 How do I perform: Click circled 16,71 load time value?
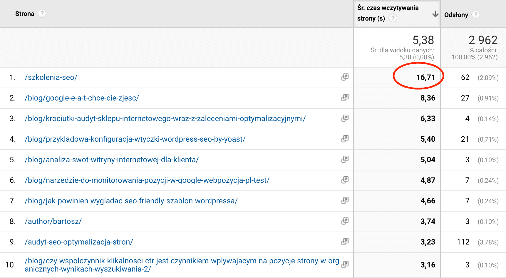click(x=425, y=78)
